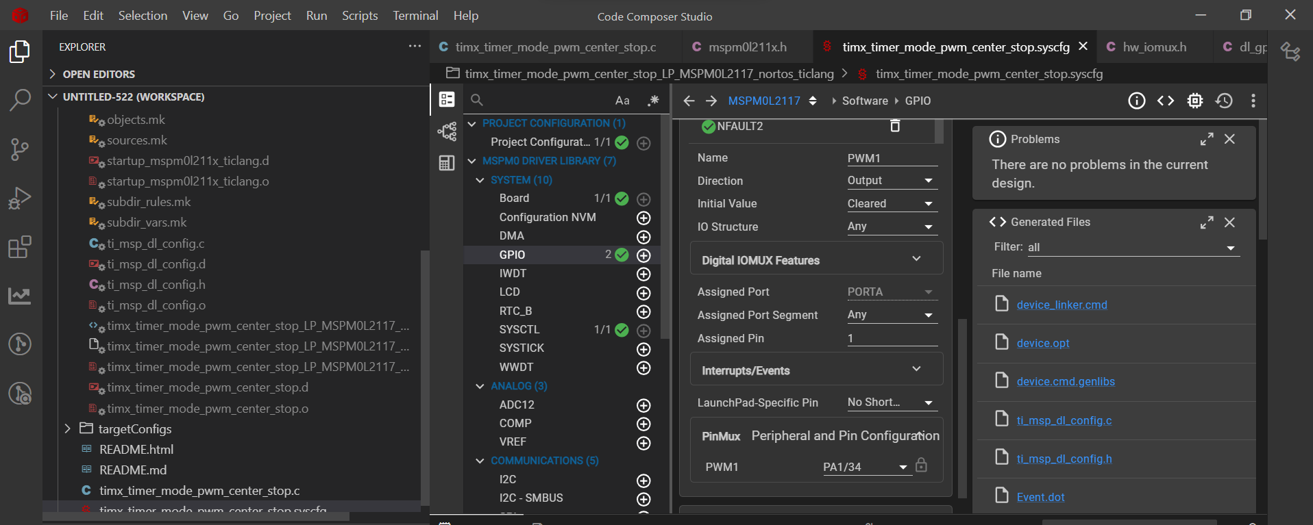This screenshot has width=1313, height=525.
Task: Open the Project menu
Action: (x=272, y=15)
